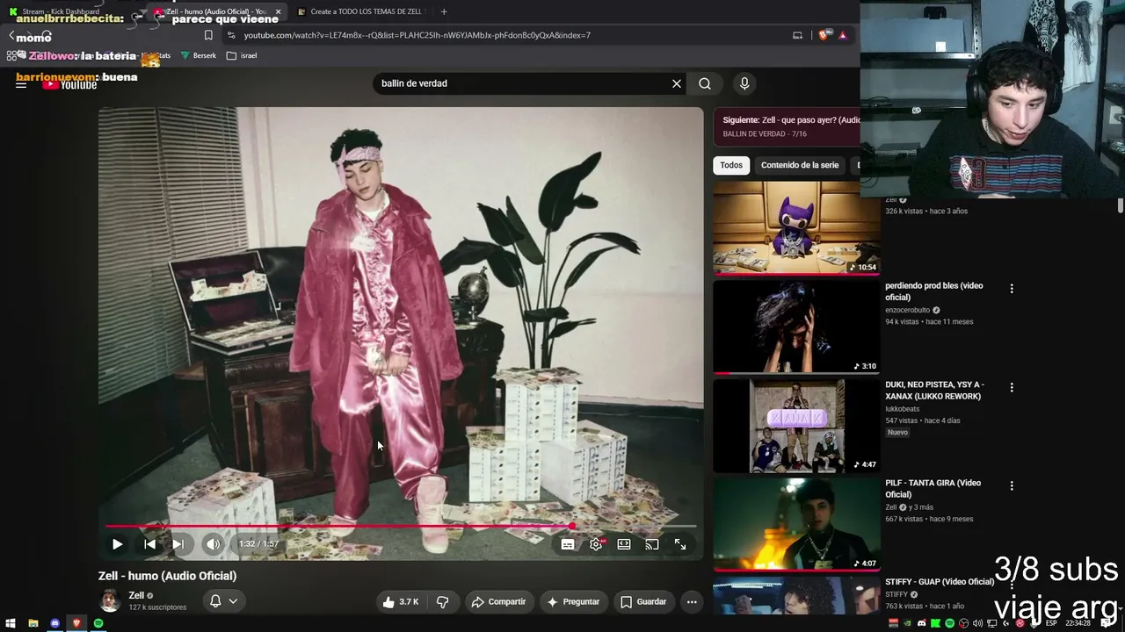The height and width of the screenshot is (632, 1125).
Task: Bookmark this page in the browser
Action: click(x=208, y=35)
